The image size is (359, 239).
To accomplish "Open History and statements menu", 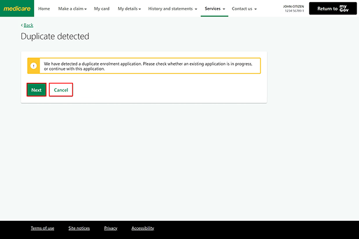I will [x=173, y=9].
